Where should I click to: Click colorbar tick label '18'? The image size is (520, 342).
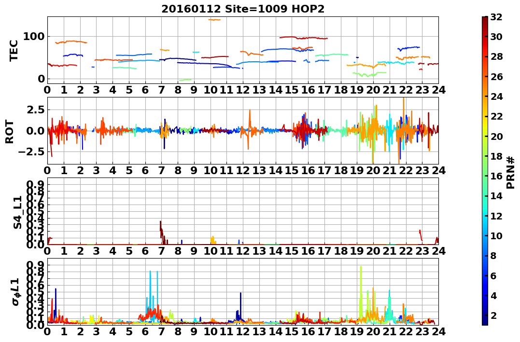click(x=496, y=156)
